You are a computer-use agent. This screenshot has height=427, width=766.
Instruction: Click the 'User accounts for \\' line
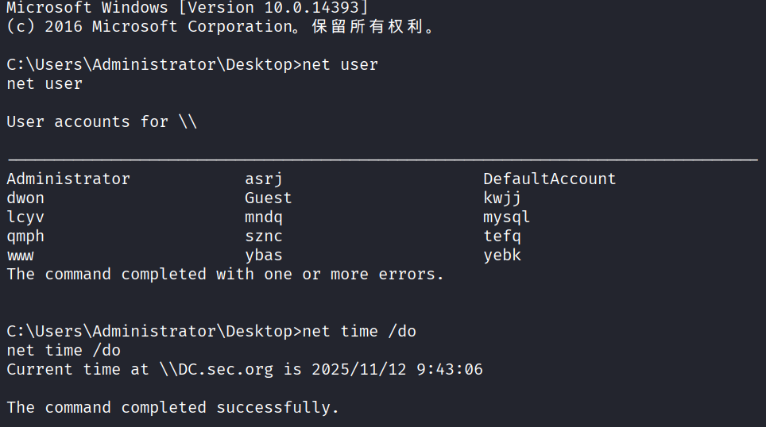tap(101, 121)
